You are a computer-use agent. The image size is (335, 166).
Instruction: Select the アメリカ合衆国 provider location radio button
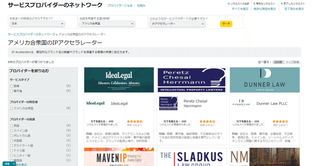point(12,109)
